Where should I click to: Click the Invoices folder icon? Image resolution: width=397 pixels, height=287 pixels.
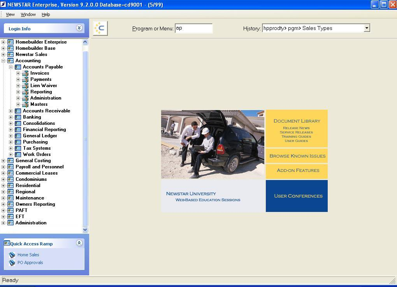point(25,73)
